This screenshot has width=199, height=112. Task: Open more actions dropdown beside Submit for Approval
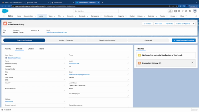pyautogui.click(x=194, y=24)
